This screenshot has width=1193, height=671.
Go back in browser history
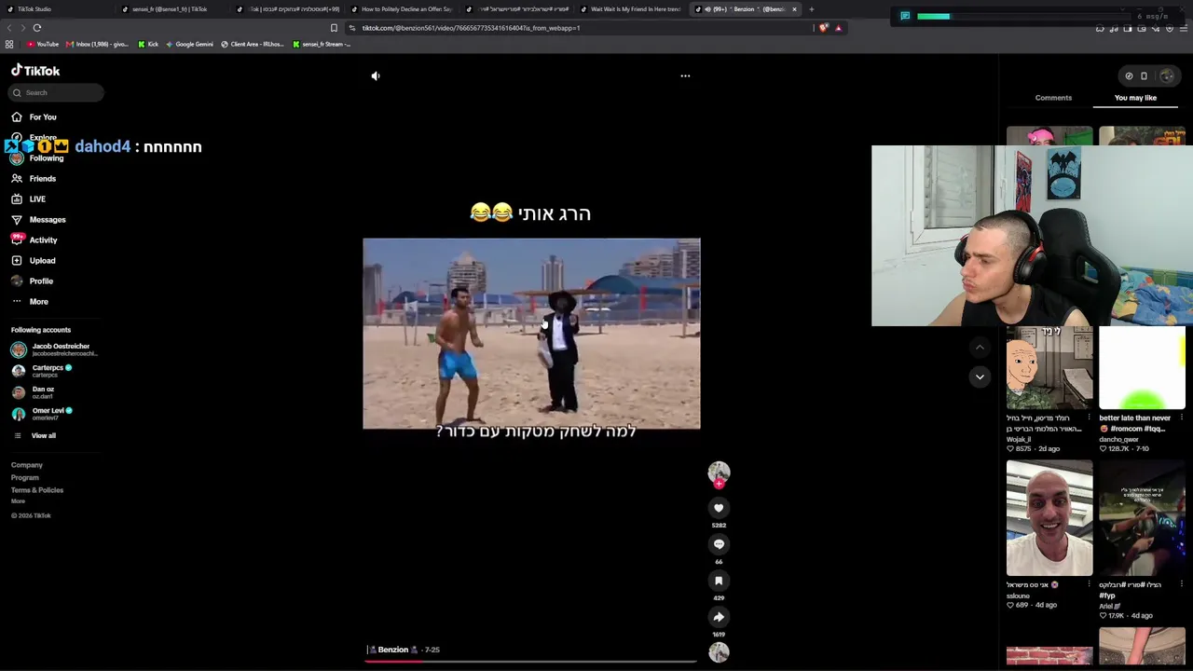point(9,28)
